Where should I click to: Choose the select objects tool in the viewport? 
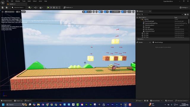[83, 12]
